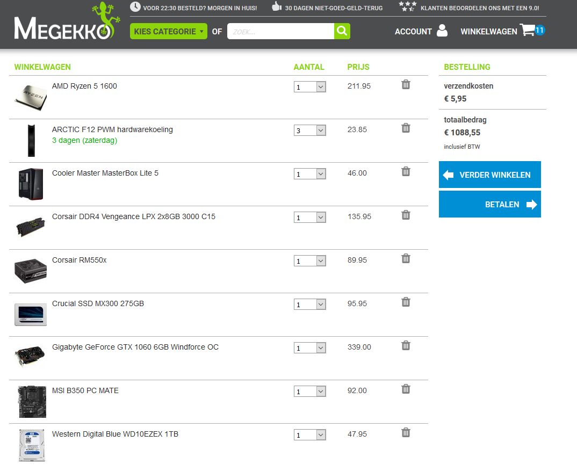Remove Corsair RM550x via trash icon
The height and width of the screenshot is (471, 577).
click(x=406, y=258)
